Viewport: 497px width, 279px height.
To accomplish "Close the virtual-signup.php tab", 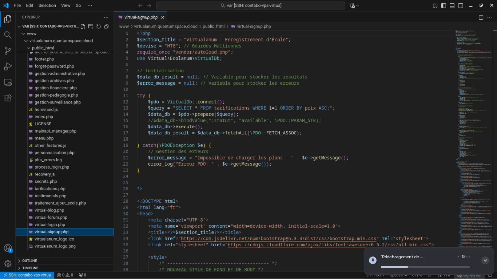I will (163, 17).
